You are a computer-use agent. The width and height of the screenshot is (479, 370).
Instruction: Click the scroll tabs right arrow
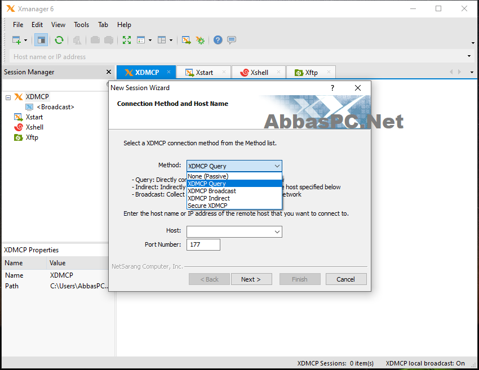point(459,72)
